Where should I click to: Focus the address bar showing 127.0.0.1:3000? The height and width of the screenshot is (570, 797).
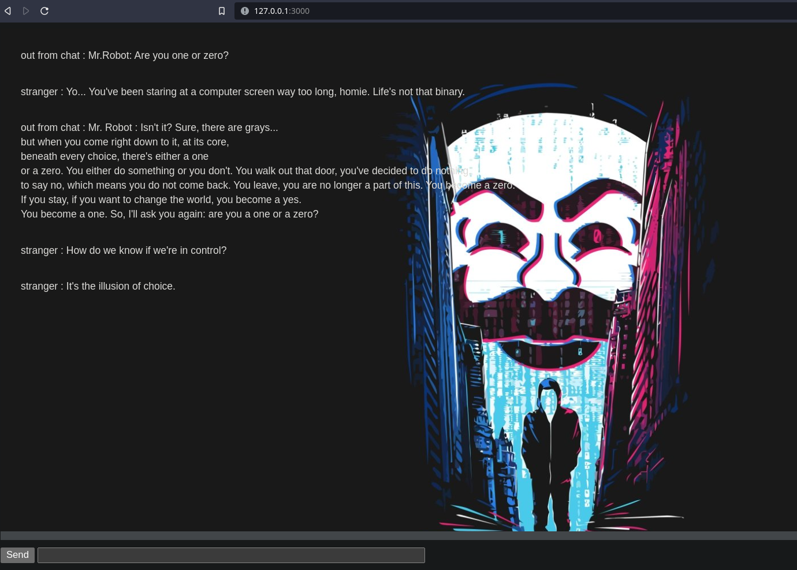516,11
